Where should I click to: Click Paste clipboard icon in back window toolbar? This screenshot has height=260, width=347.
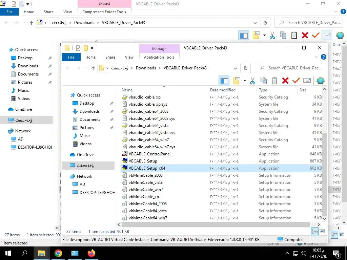[294, 35]
